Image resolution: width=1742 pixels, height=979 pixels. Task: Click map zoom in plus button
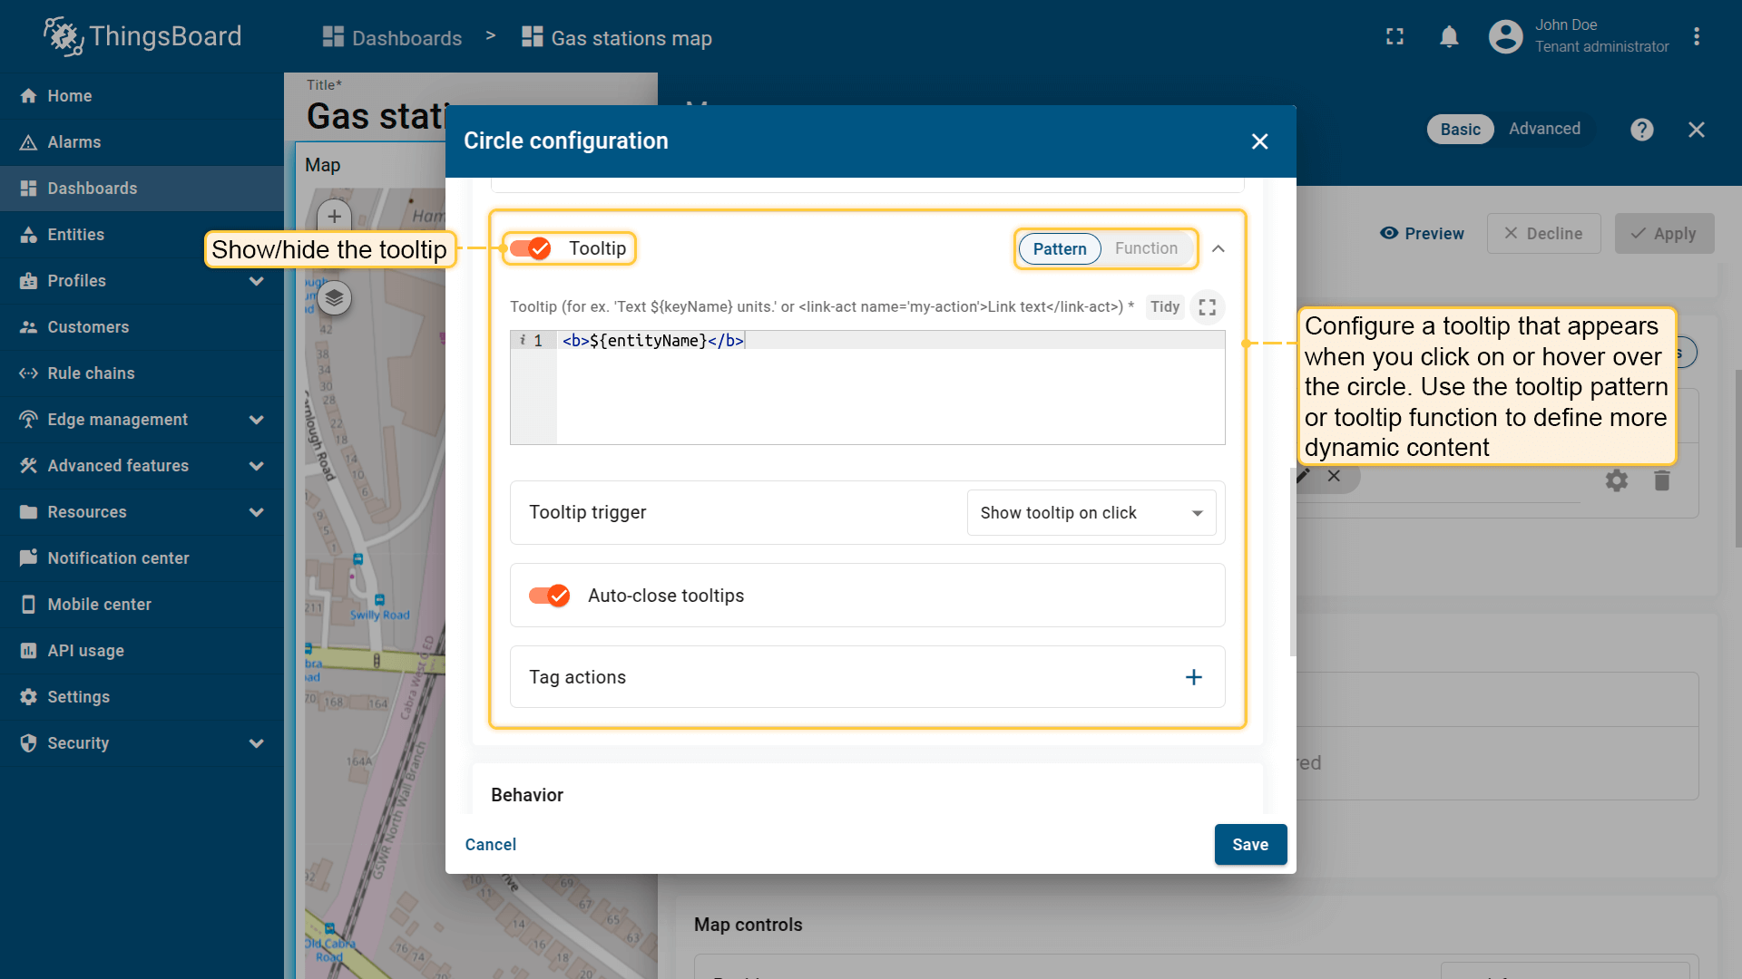point(335,216)
